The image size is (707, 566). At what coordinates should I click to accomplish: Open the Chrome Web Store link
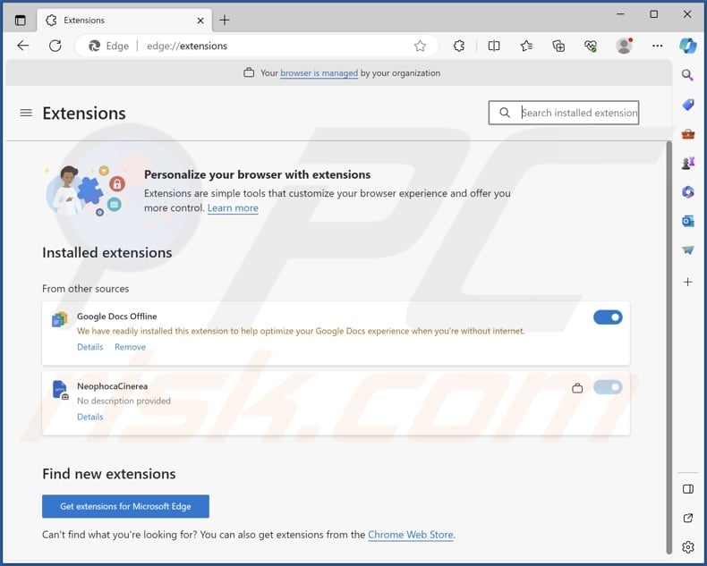click(x=410, y=535)
